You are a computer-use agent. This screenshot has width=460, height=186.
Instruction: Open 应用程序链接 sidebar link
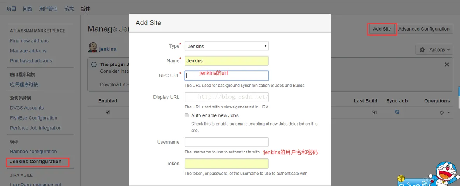[24, 84]
